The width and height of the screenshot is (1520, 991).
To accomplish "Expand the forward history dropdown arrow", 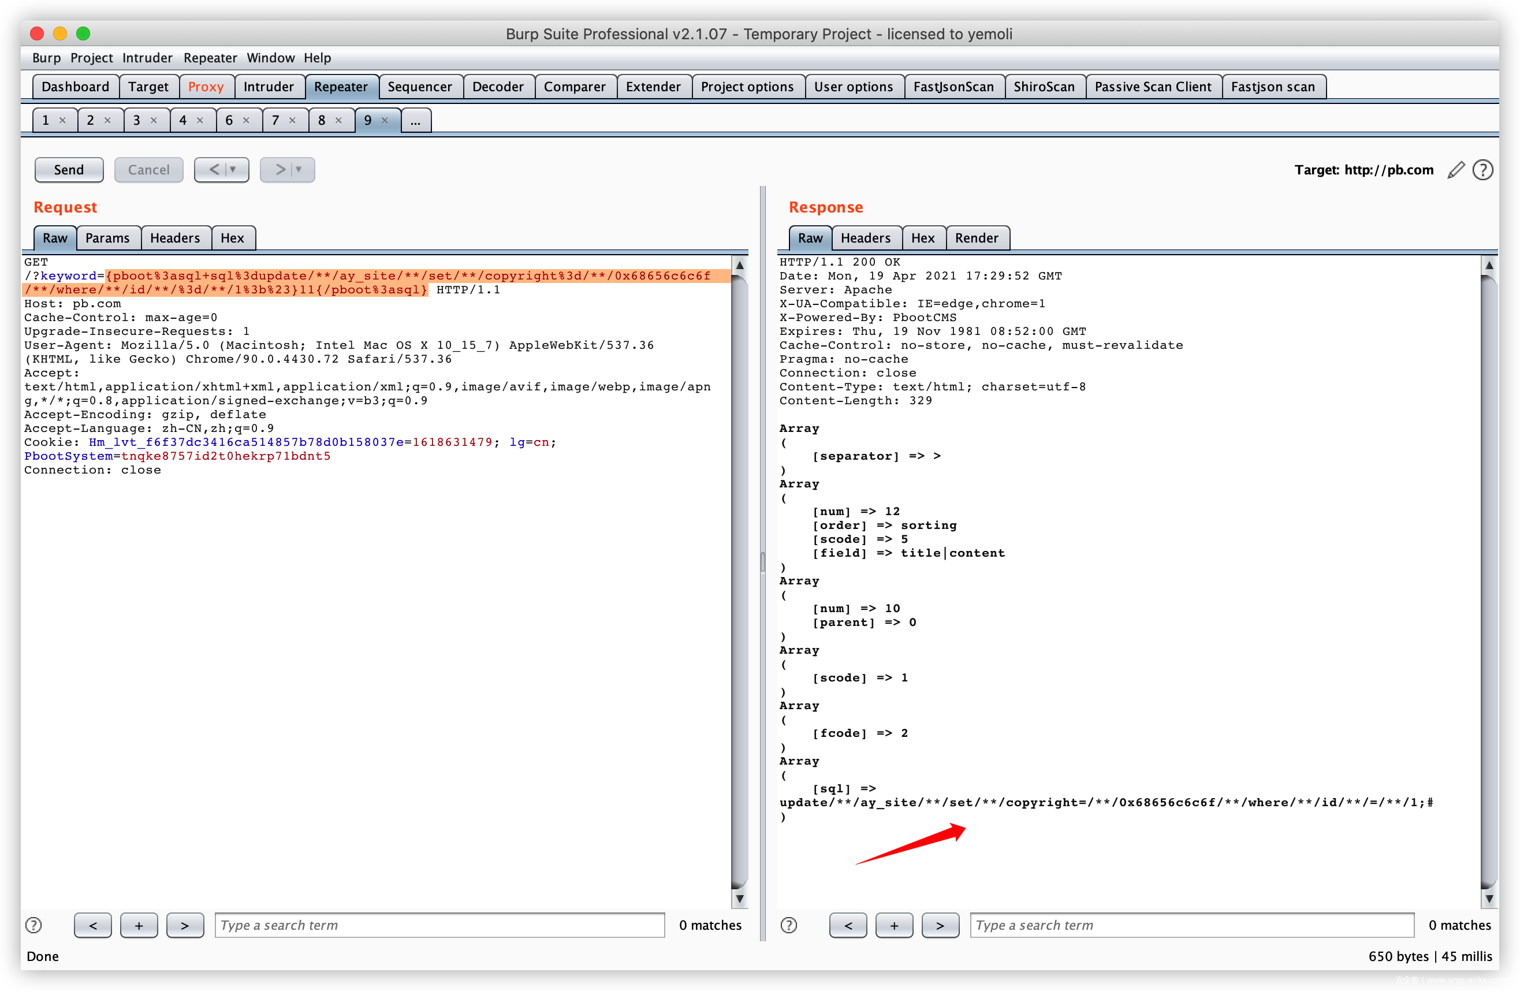I will (x=299, y=170).
